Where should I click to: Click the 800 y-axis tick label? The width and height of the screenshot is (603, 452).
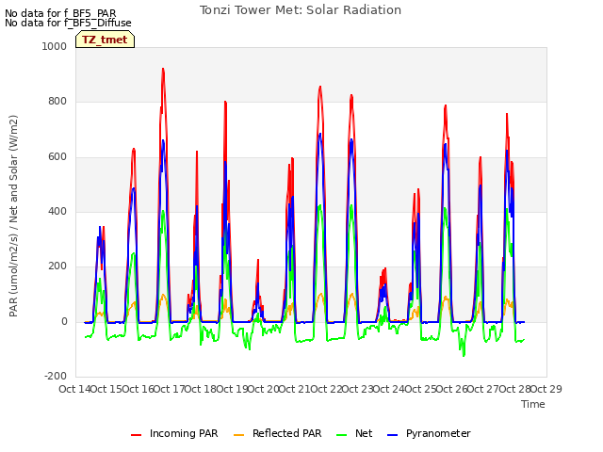[x=57, y=102]
